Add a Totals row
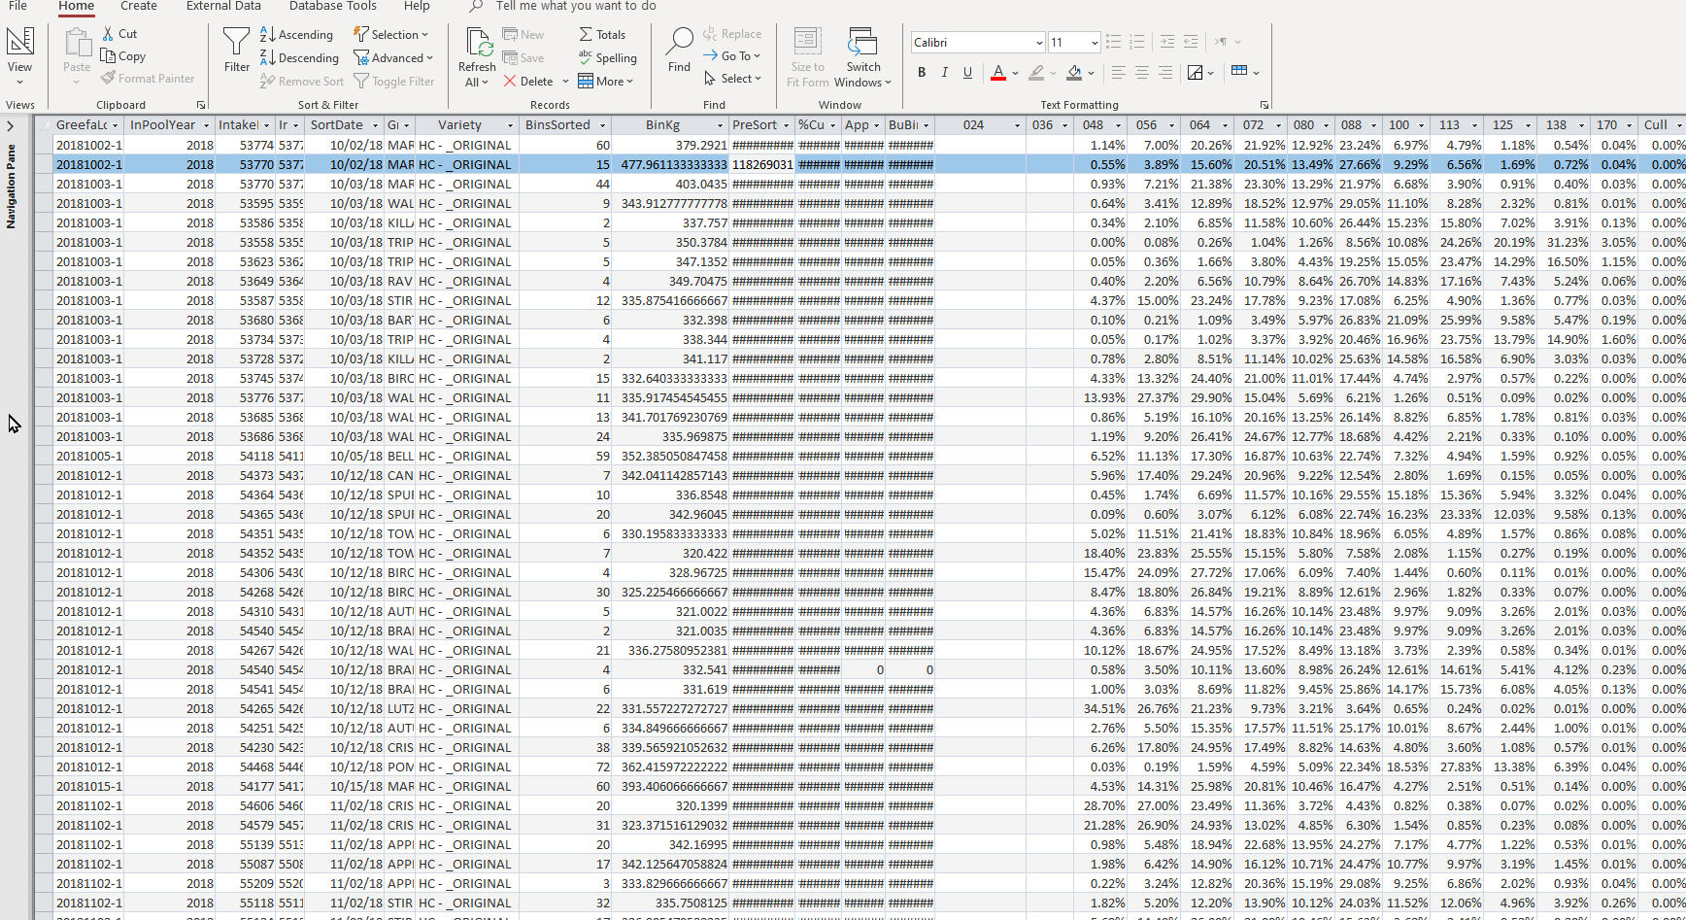The width and height of the screenshot is (1686, 920). click(x=602, y=35)
